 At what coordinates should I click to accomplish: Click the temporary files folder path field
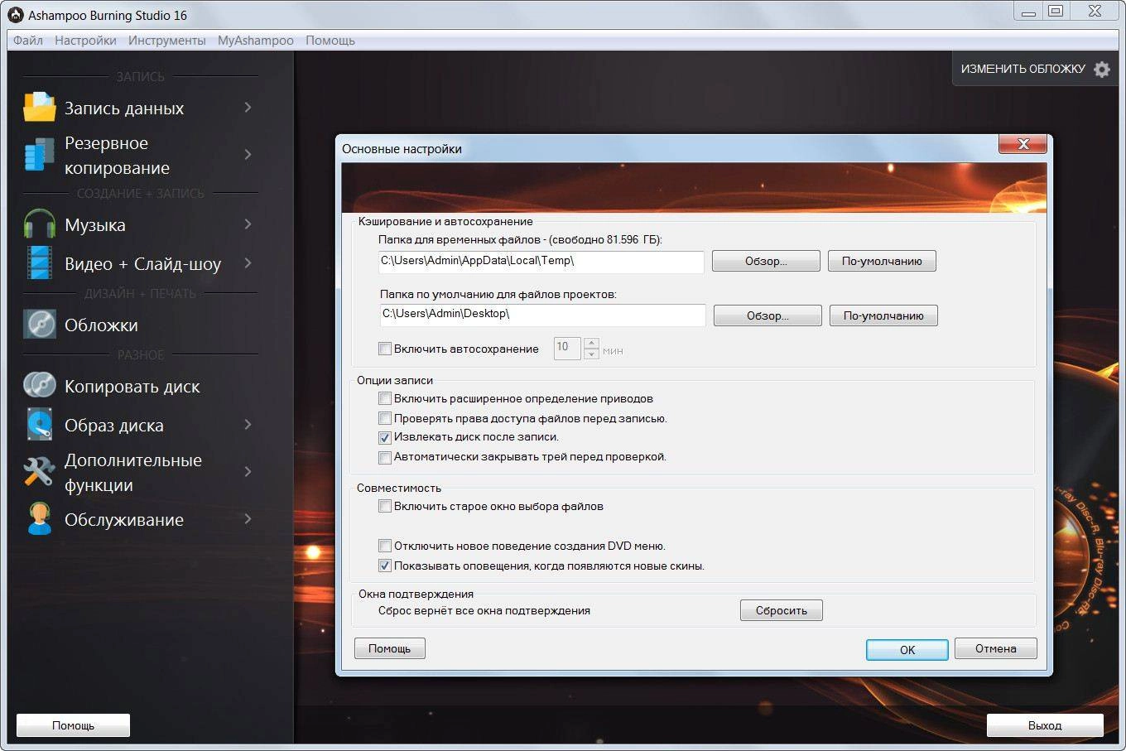tap(541, 261)
